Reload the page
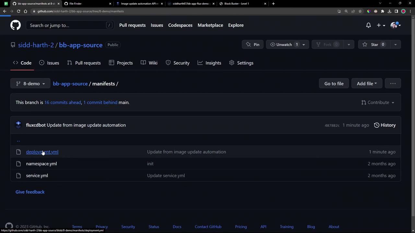The width and height of the screenshot is (415, 233). click(18, 11)
